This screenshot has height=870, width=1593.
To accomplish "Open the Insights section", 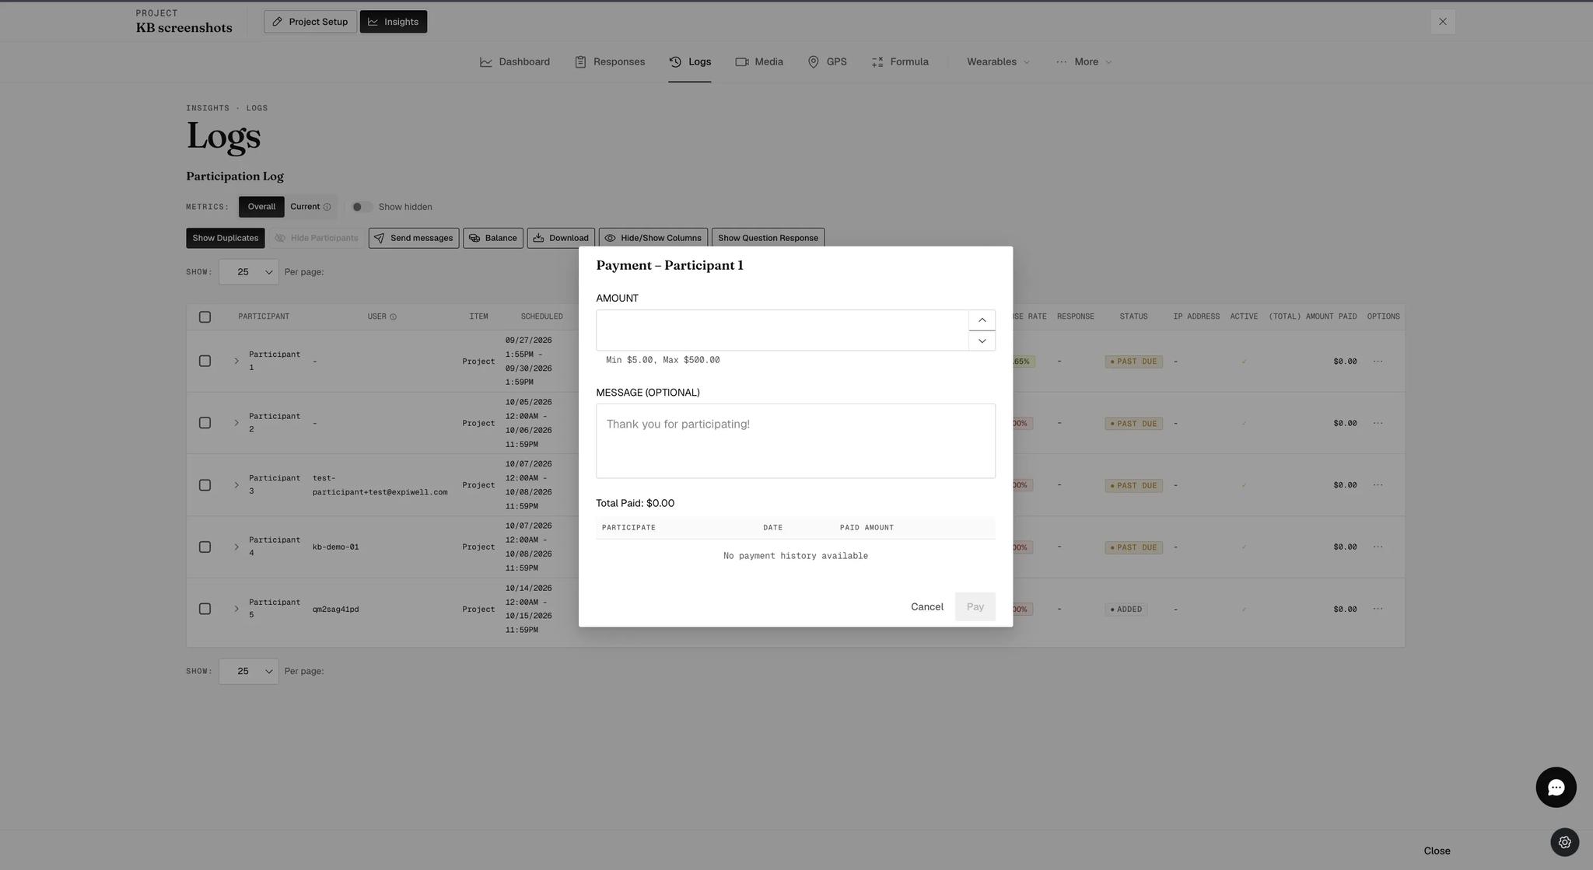I will point(394,22).
